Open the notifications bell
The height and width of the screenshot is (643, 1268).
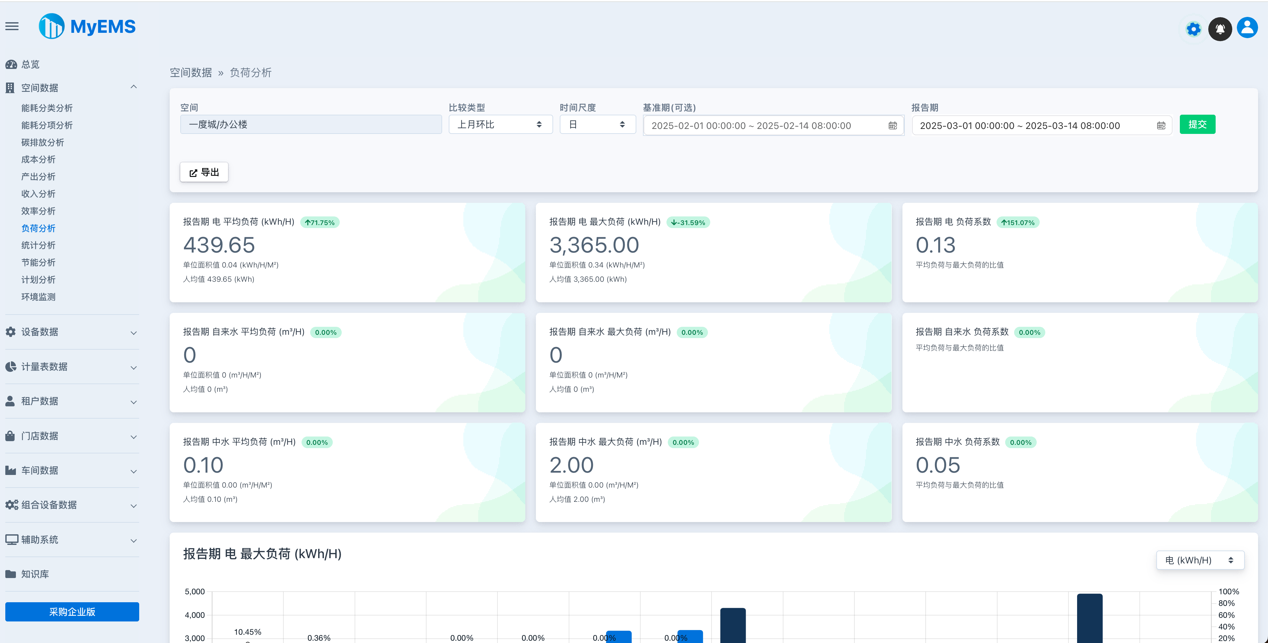click(x=1220, y=29)
